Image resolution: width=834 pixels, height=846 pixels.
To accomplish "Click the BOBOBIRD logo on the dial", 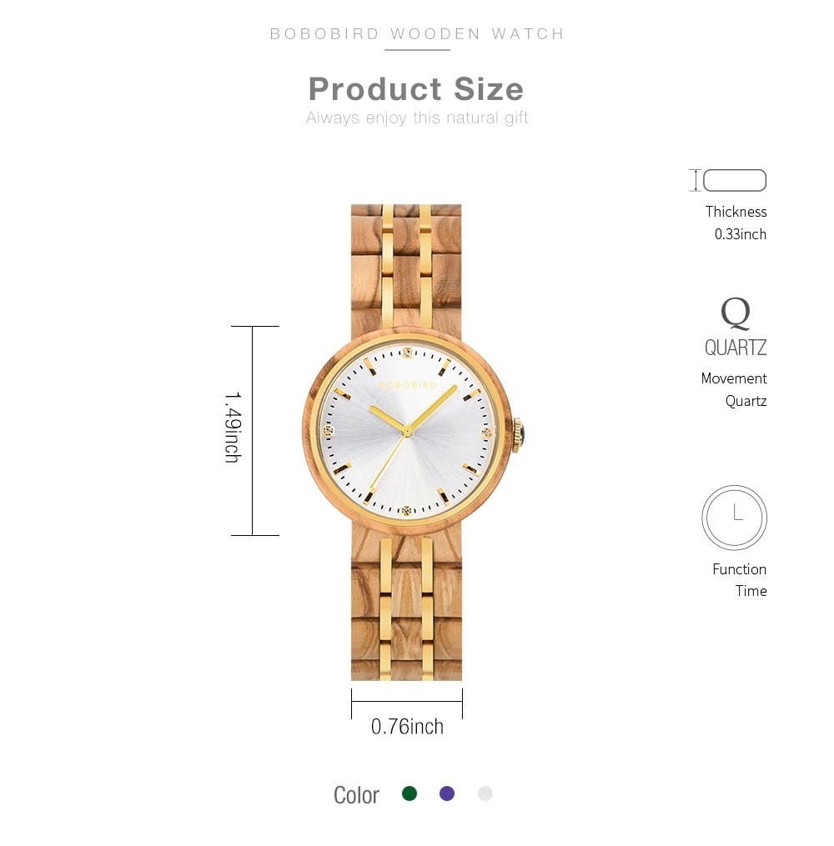I will tap(407, 385).
